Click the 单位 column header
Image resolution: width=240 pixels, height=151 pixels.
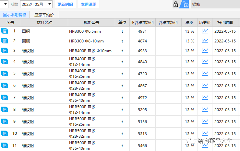point(122,23)
